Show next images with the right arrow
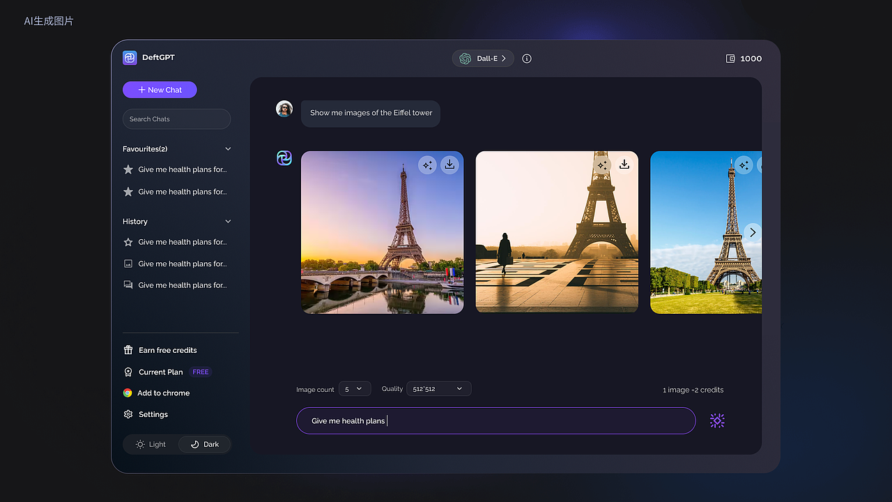The width and height of the screenshot is (892, 502). tap(753, 232)
